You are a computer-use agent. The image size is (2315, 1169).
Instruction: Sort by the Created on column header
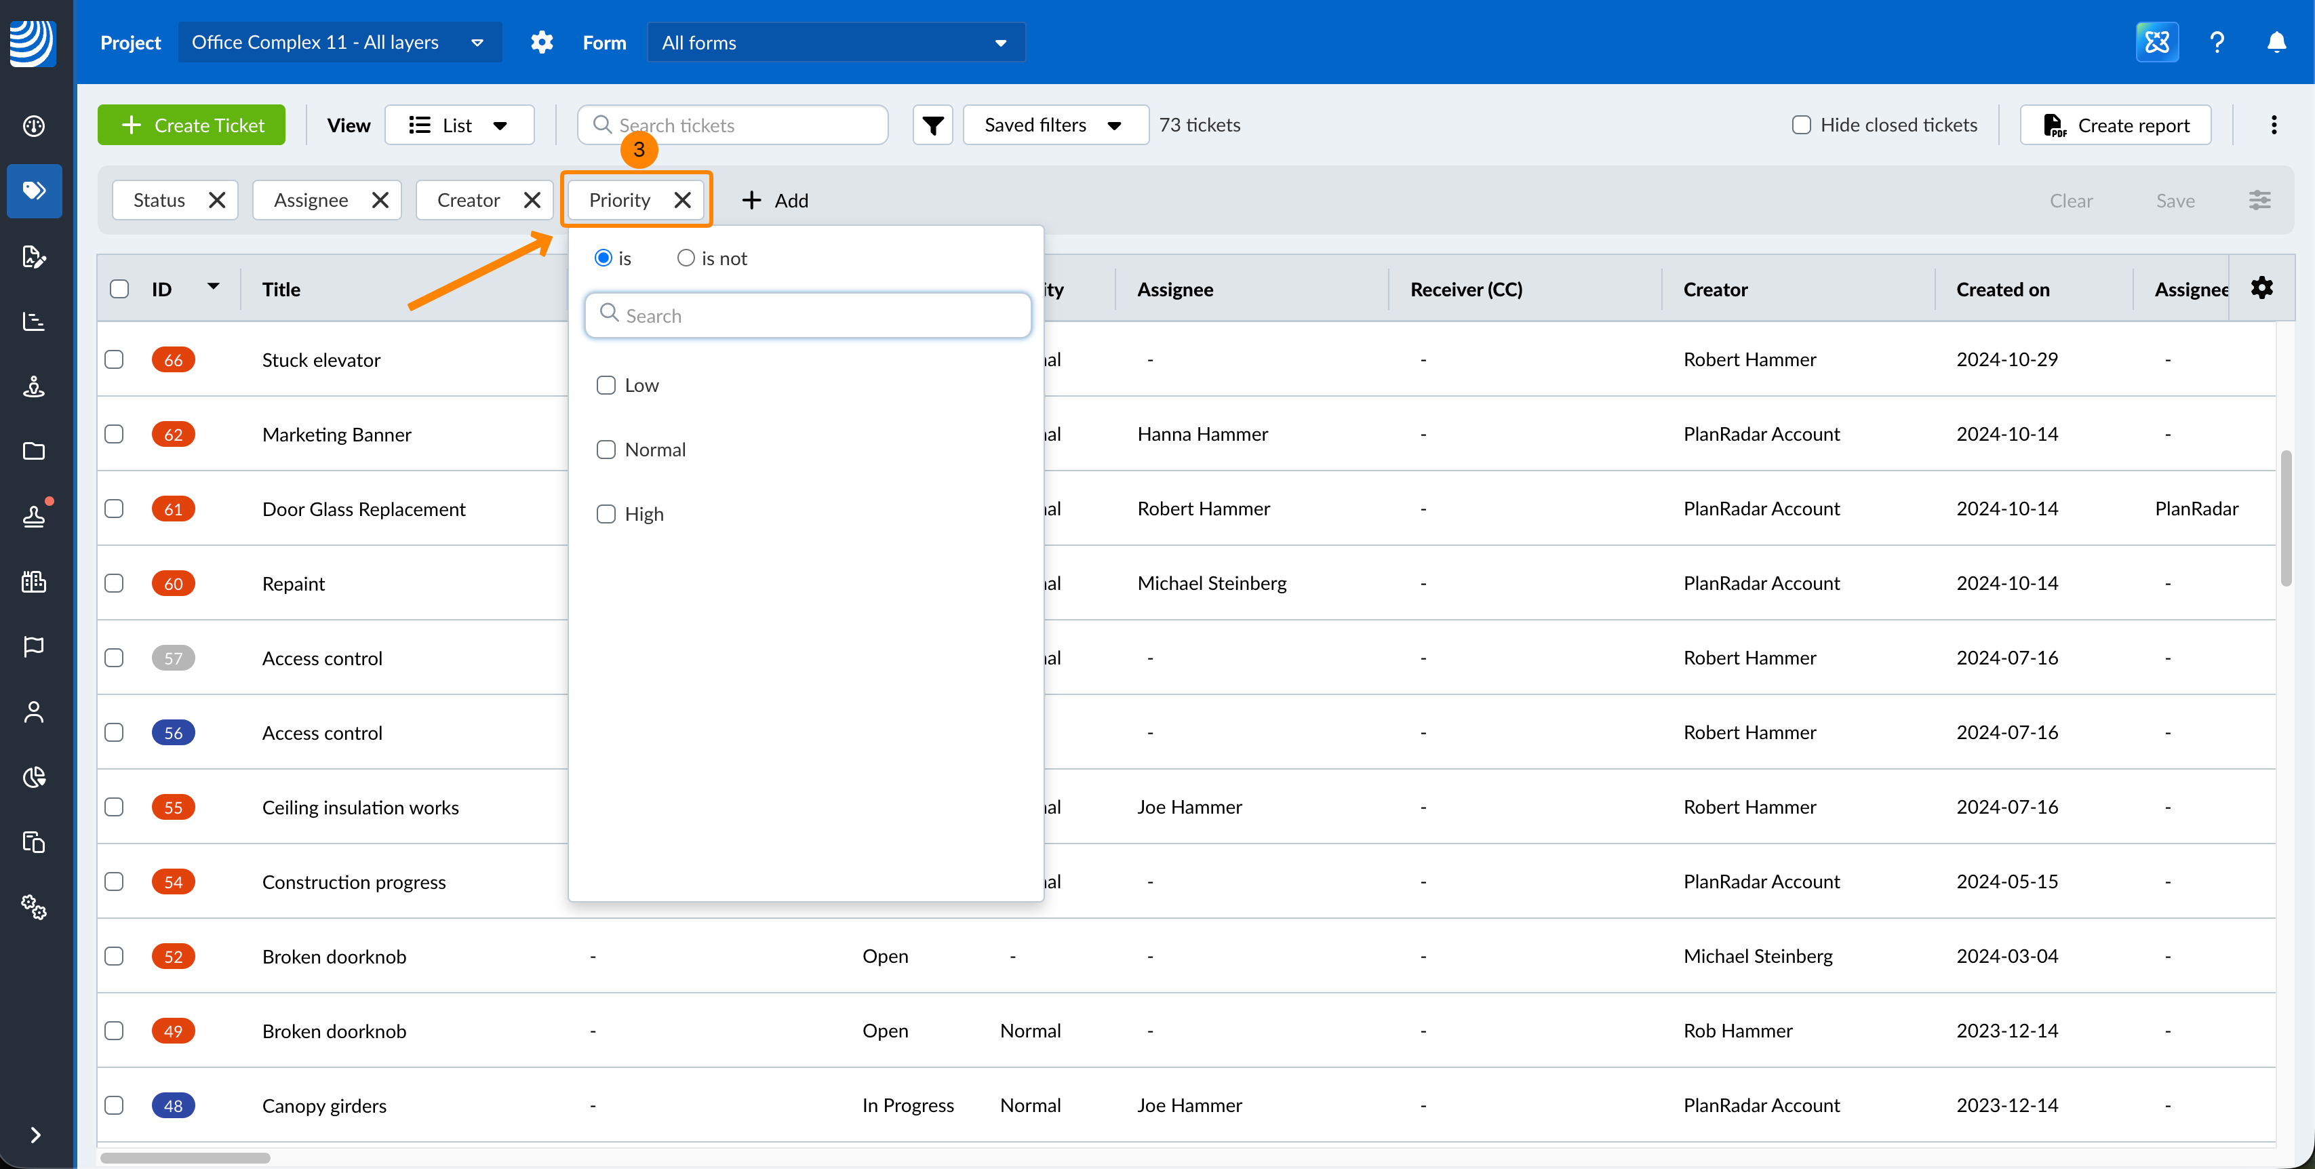pos(2002,290)
